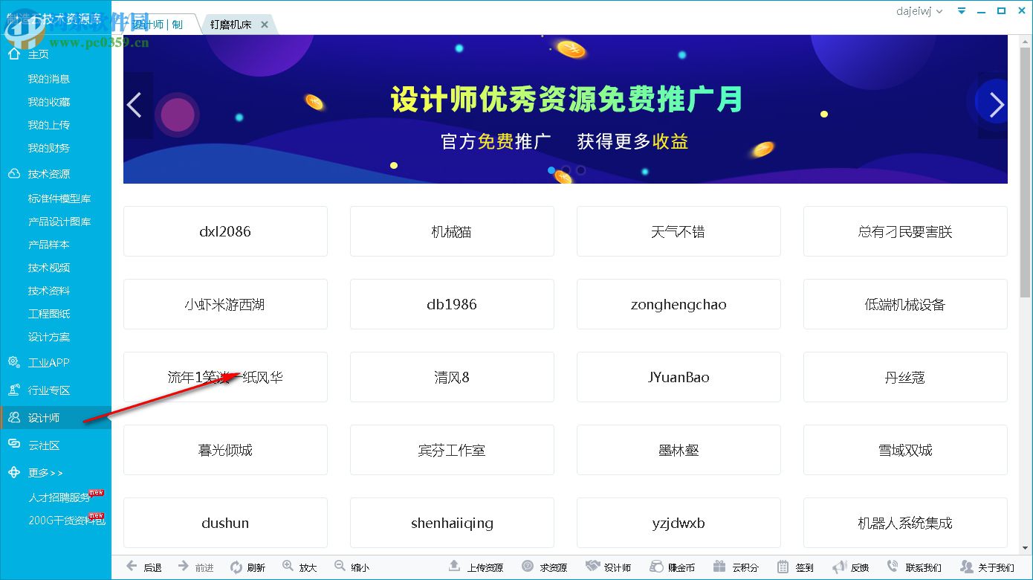This screenshot has width=1033, height=580.
Task: Select 设计师 people icon in sidebar
Action: point(14,417)
